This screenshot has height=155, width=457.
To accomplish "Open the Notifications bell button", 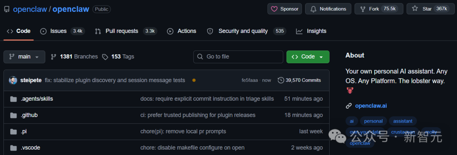I will coord(328,9).
